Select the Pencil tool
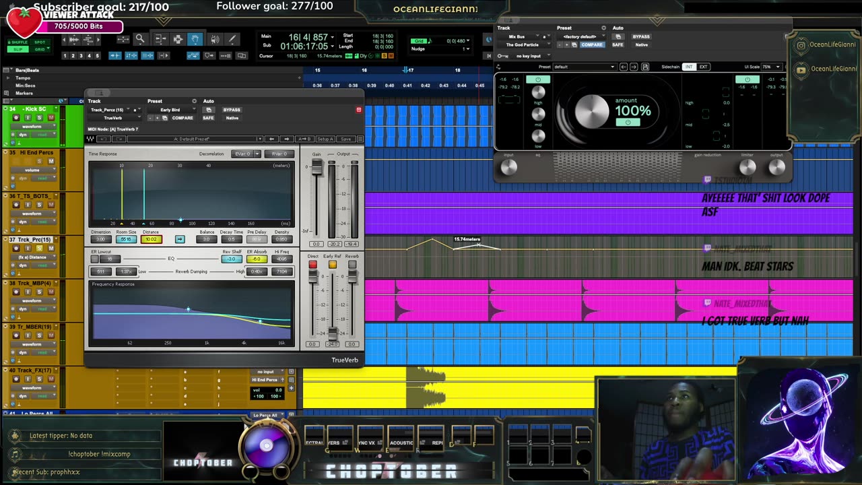This screenshot has height=485, width=862. click(232, 39)
